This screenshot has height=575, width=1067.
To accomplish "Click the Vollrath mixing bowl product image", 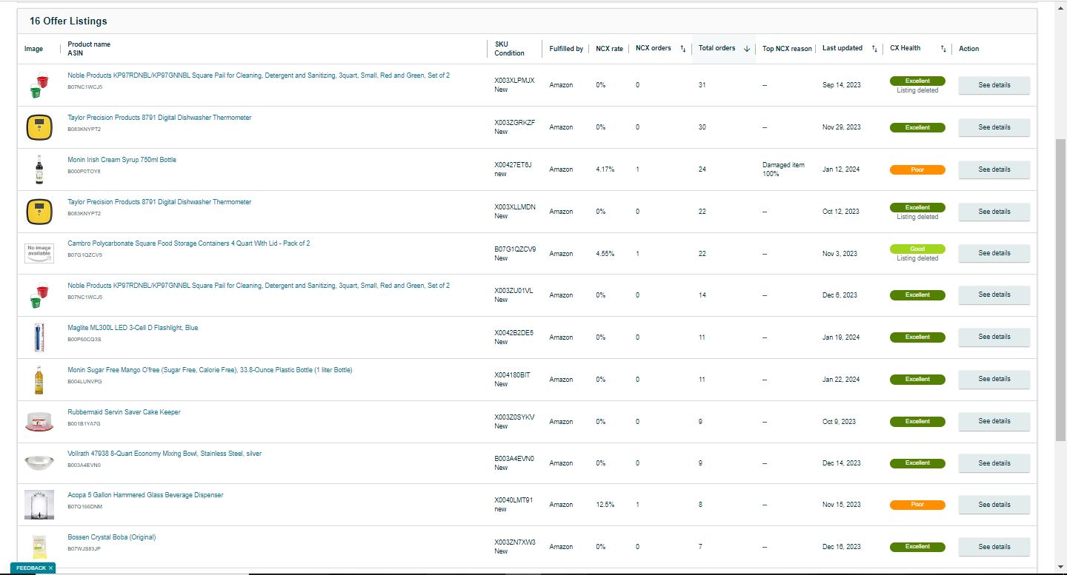I will point(39,463).
